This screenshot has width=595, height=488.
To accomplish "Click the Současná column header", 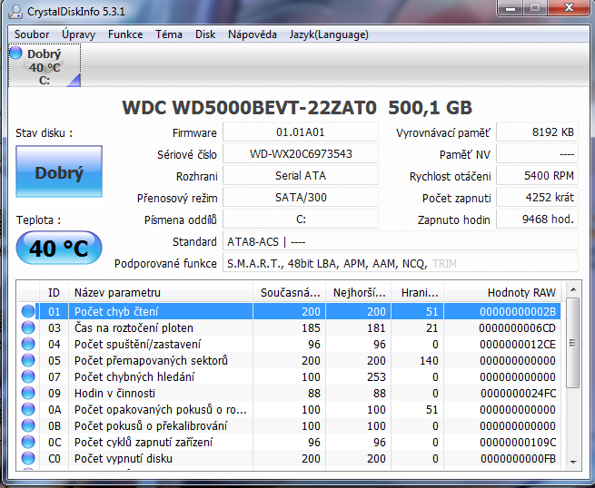I will 289,292.
